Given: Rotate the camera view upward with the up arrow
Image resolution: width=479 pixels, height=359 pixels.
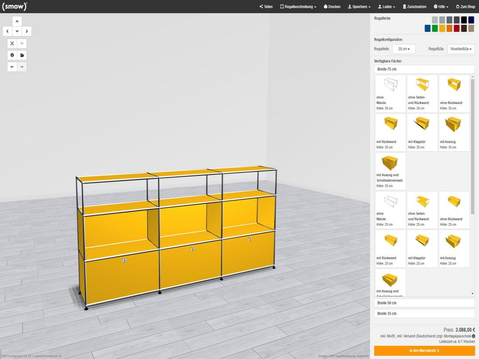Looking at the screenshot, I should [17, 21].
